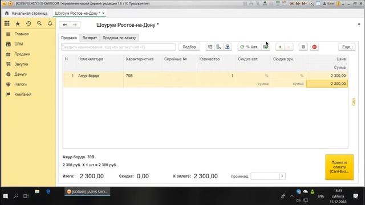This screenshot has width=365, height=205.
Task: Open info icon in title bar
Action: coord(338,3)
